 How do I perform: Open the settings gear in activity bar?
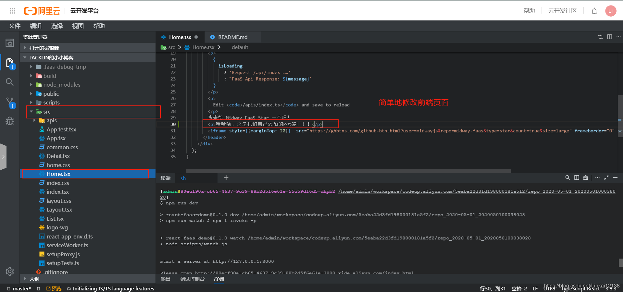[10, 271]
